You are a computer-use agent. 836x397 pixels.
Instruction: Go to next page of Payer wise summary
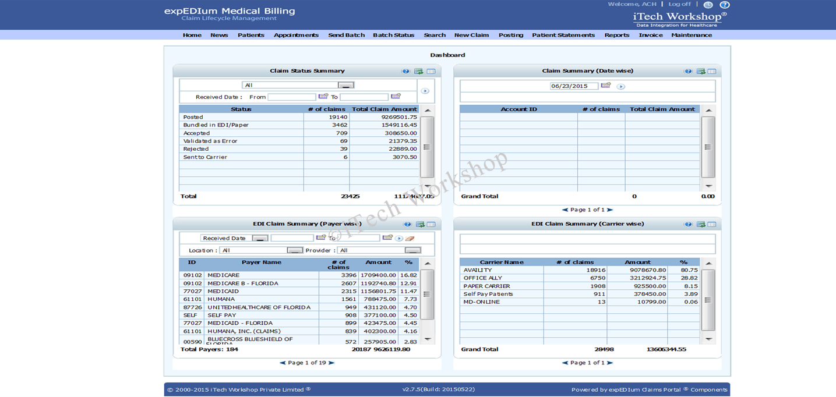pyautogui.click(x=331, y=363)
